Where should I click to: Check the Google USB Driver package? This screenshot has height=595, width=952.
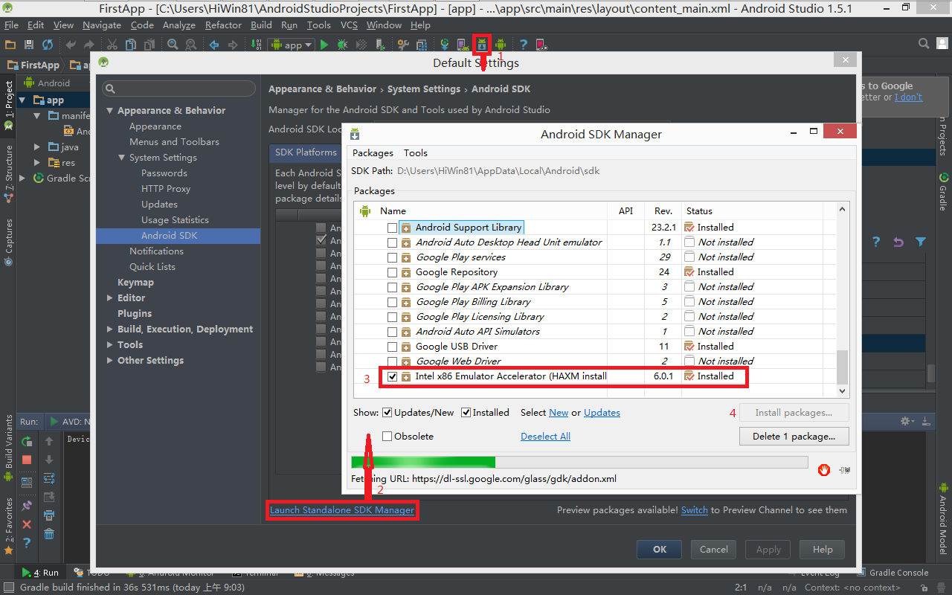coord(392,347)
